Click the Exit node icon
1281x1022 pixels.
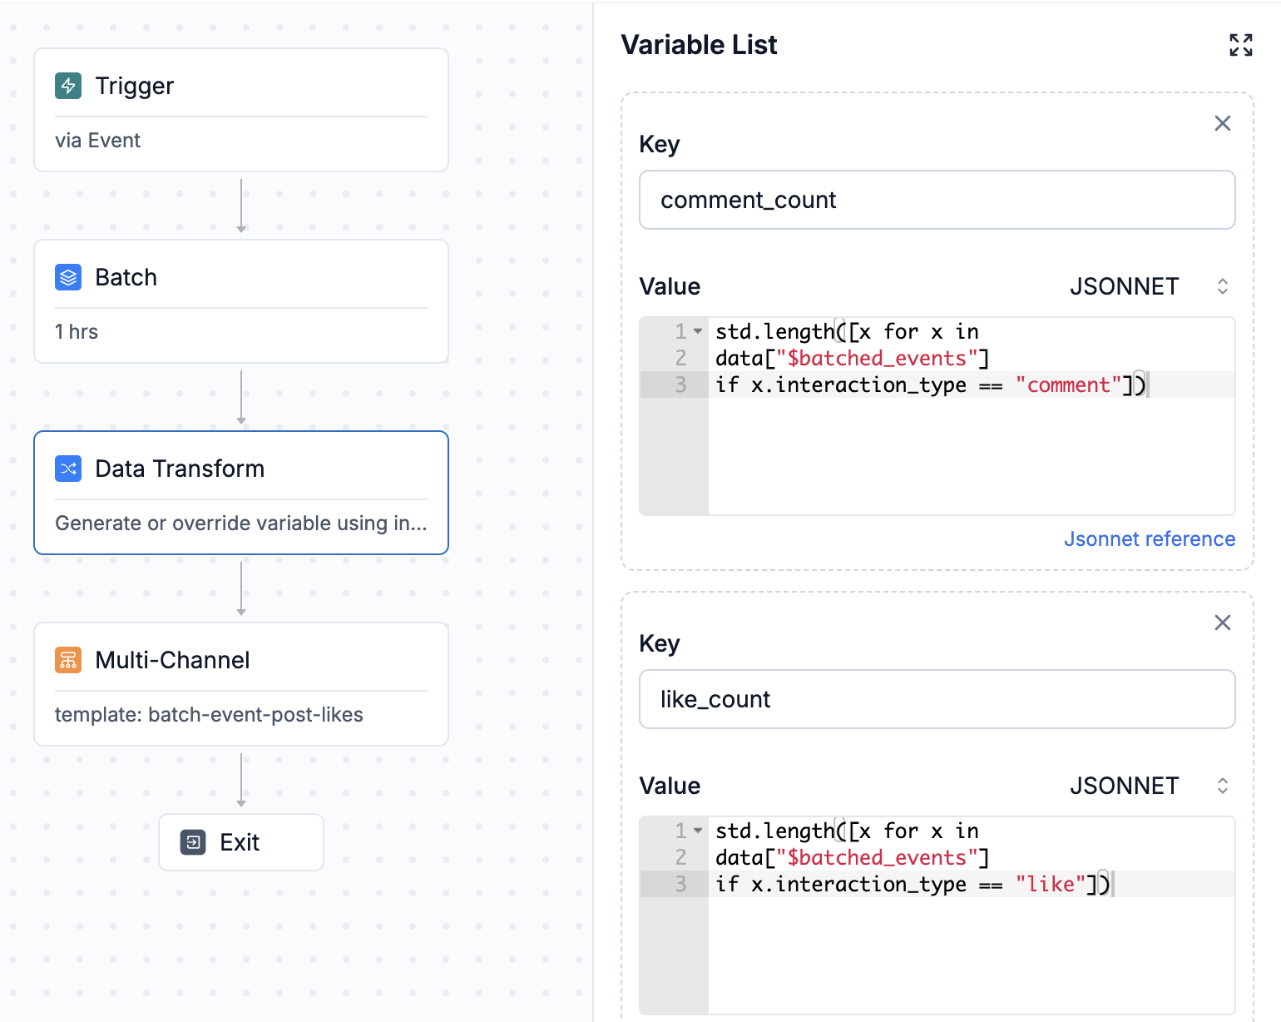[x=193, y=842]
